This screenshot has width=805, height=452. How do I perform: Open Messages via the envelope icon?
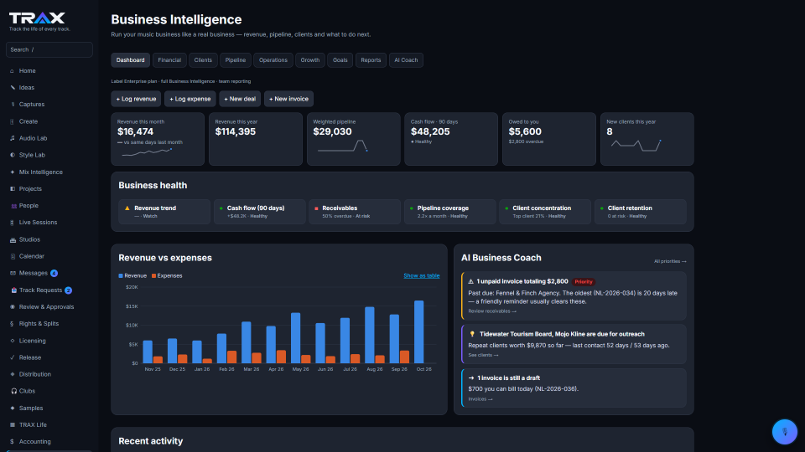pos(13,273)
